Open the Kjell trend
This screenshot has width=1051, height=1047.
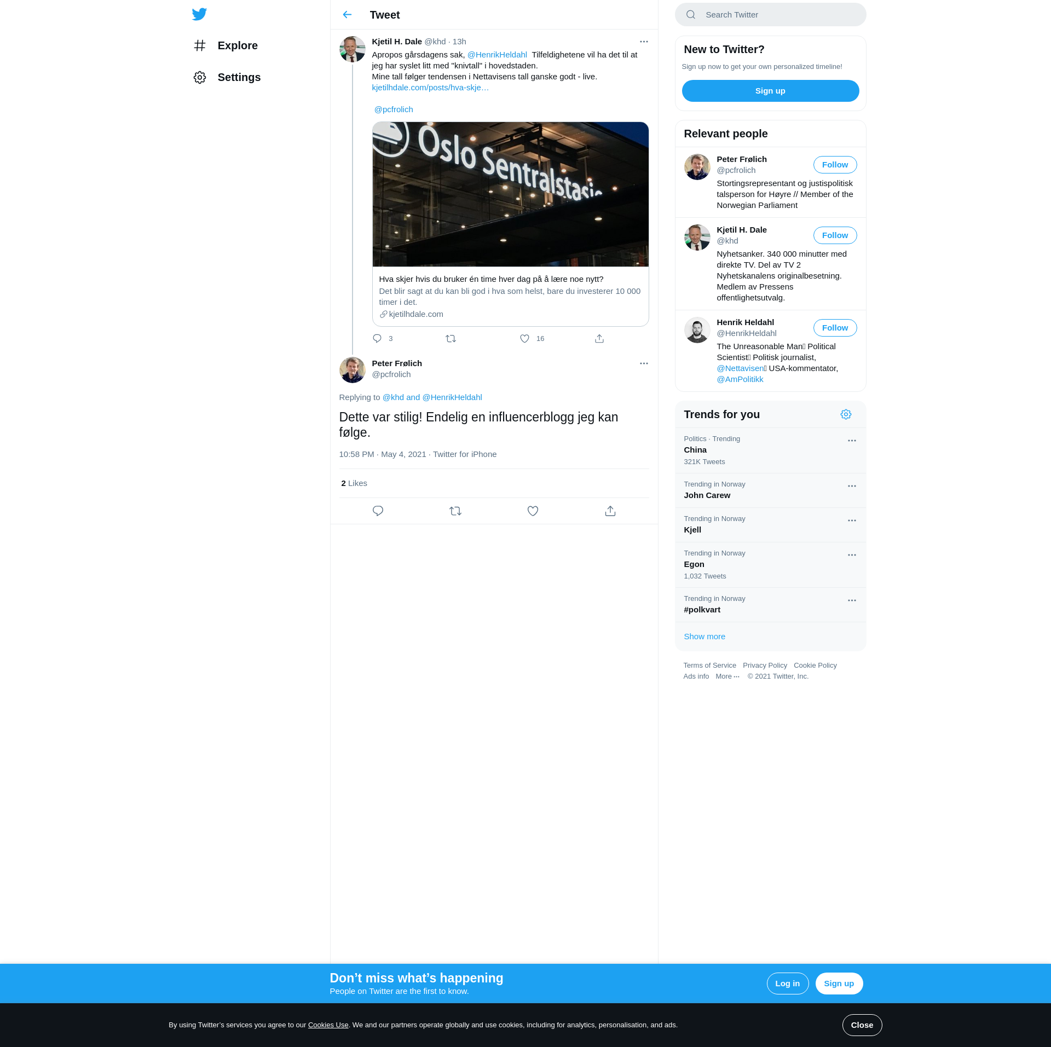(x=770, y=525)
